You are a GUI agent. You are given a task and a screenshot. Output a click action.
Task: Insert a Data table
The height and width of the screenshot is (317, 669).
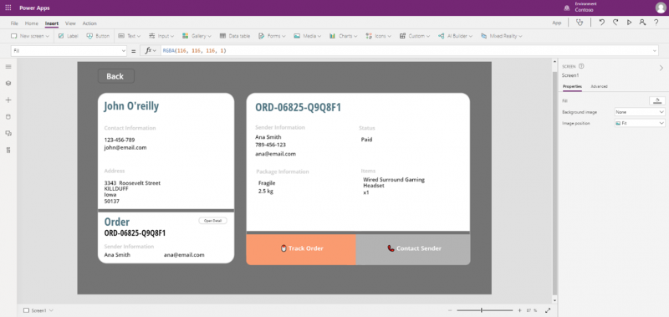(235, 36)
